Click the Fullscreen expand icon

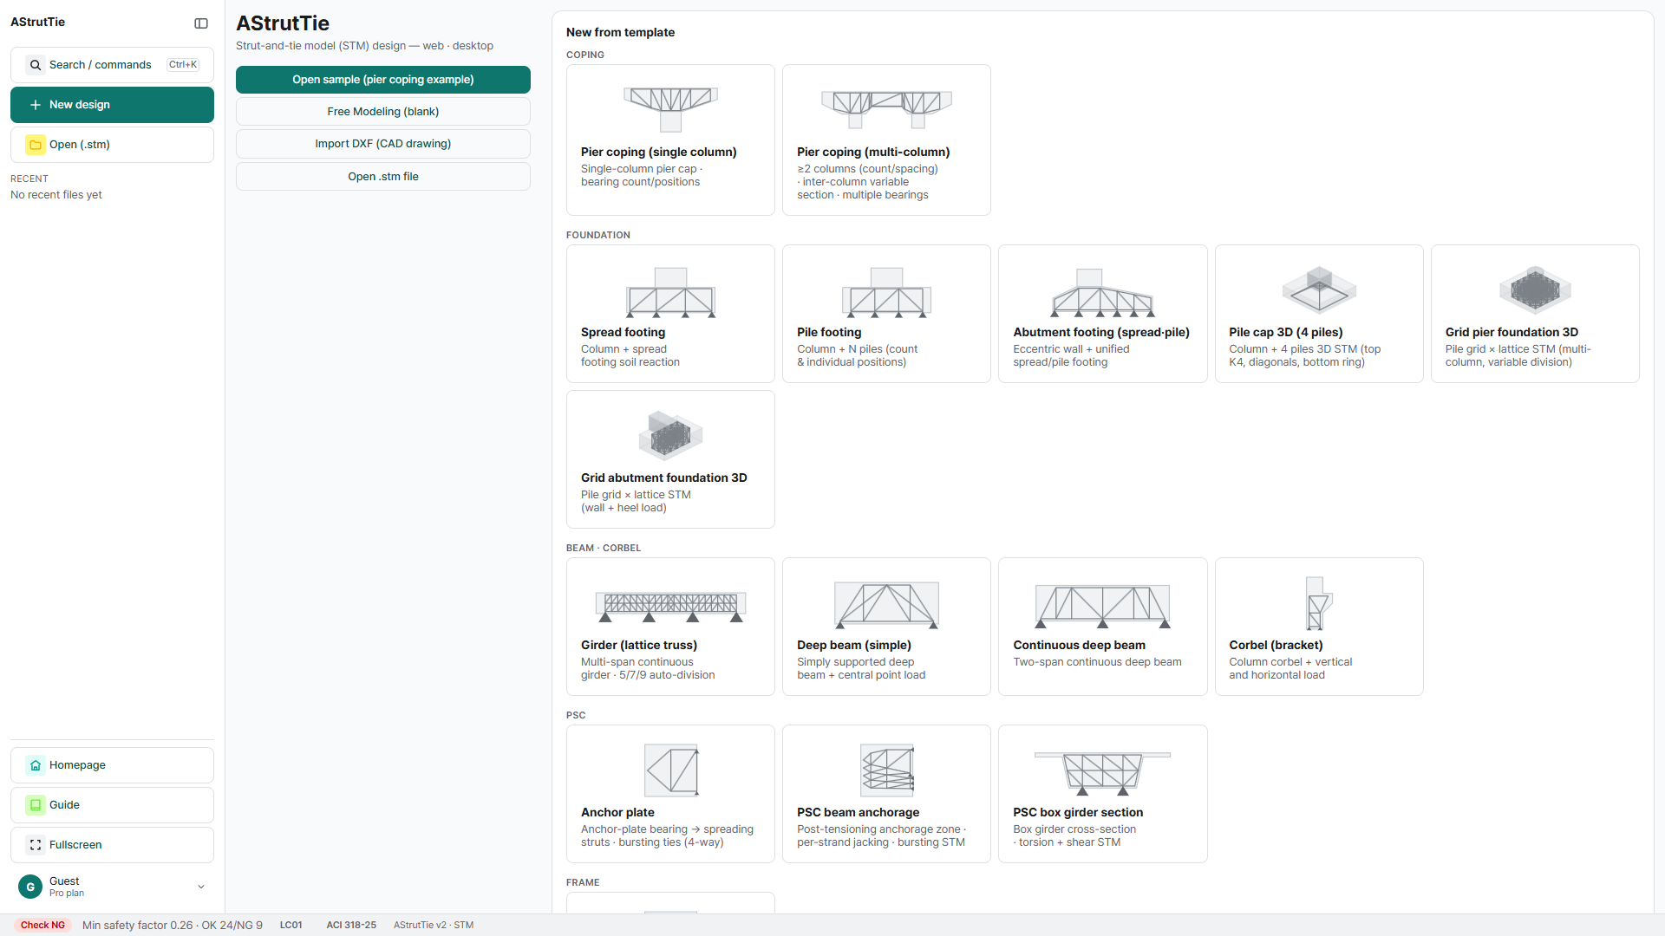click(36, 845)
